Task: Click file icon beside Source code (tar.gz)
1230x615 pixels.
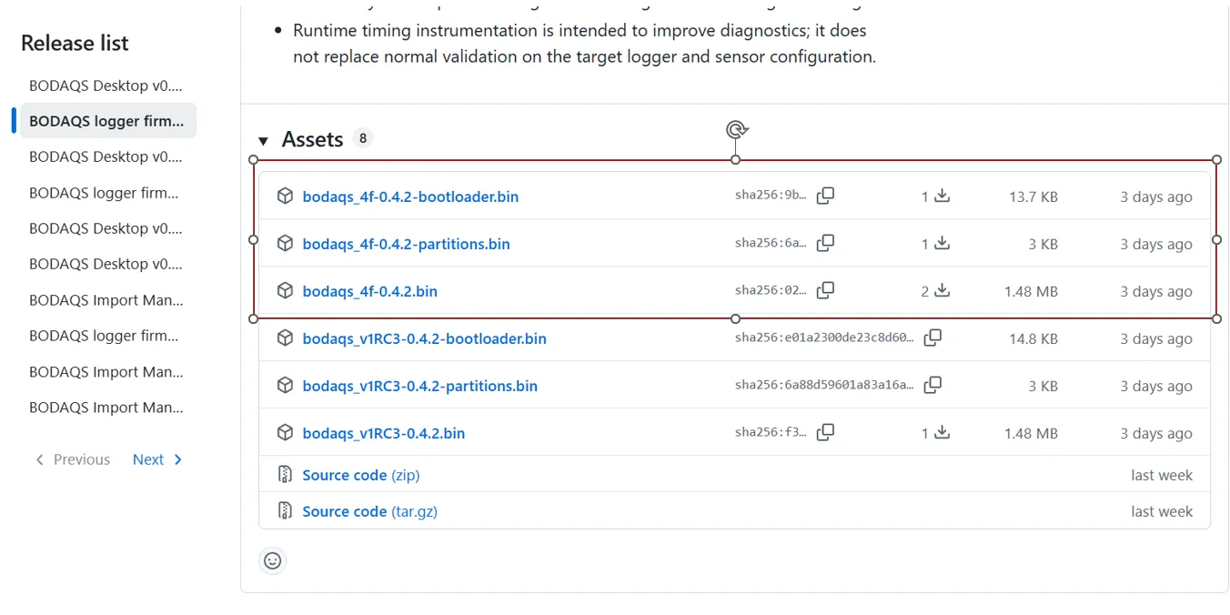Action: (x=285, y=510)
